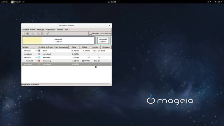Click the Delete partition toolbar icon

tap(28, 34)
